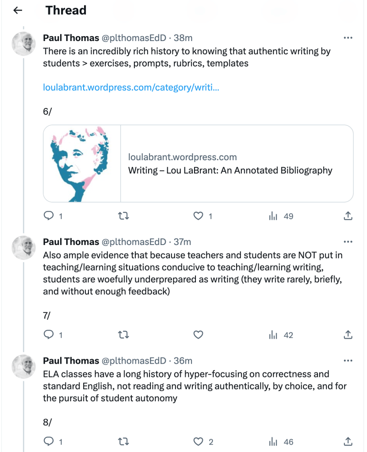Click Paul Thomas's avatar on the 8/ tweet
The width and height of the screenshot is (367, 452).
pos(23,366)
